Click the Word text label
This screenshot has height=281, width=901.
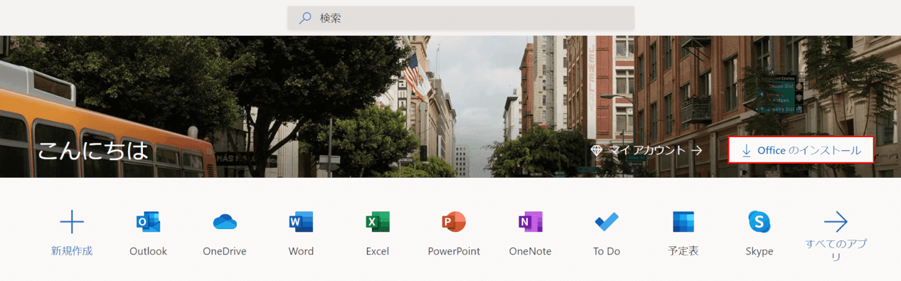tap(301, 251)
